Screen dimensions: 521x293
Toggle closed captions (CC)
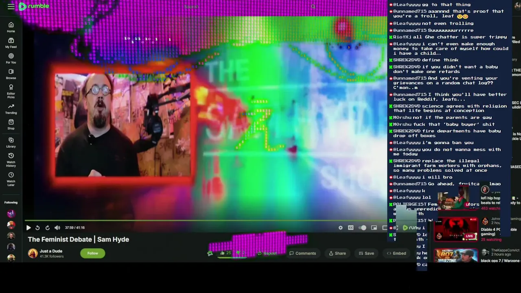351,228
